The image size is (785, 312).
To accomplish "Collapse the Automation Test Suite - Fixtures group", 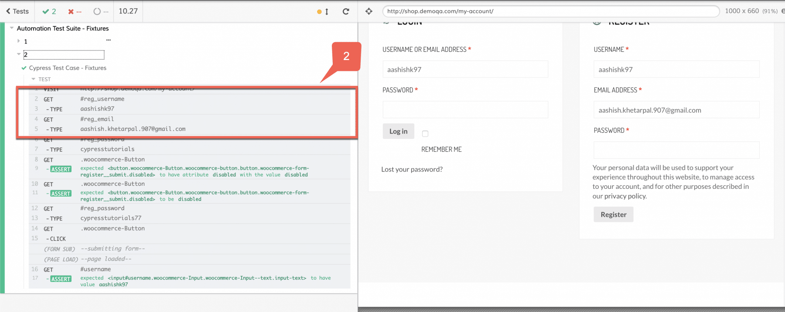I will coord(12,28).
